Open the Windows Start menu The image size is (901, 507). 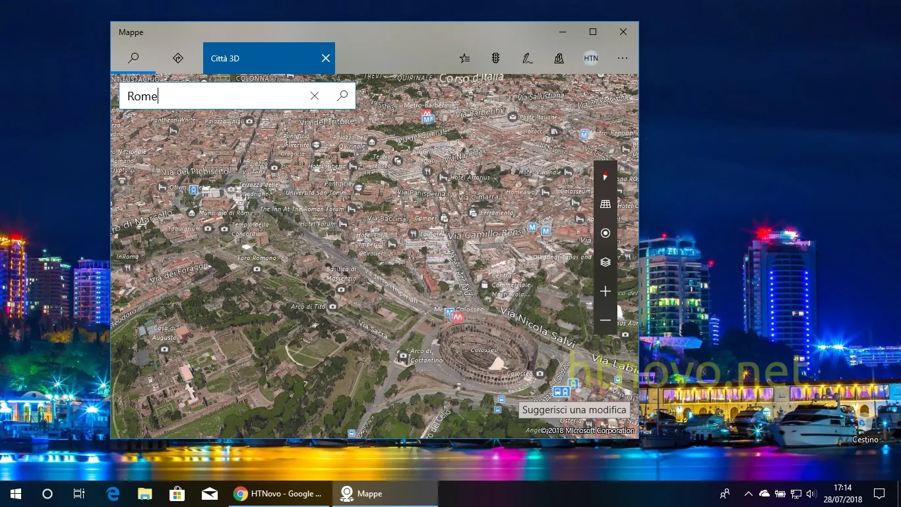[15, 493]
